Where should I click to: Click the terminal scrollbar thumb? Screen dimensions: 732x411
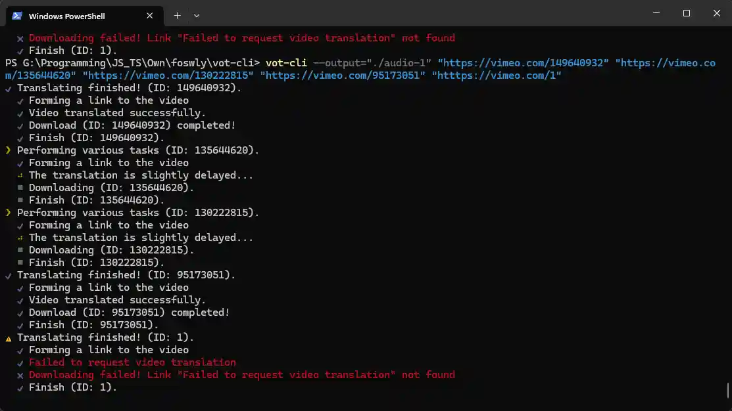[728, 391]
